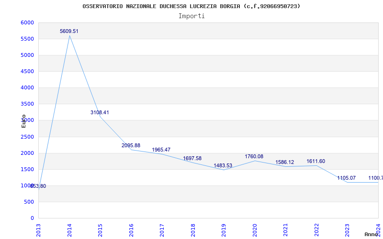383x239 pixels.
Task: Click the data label 1965.47
Action: 161,150
